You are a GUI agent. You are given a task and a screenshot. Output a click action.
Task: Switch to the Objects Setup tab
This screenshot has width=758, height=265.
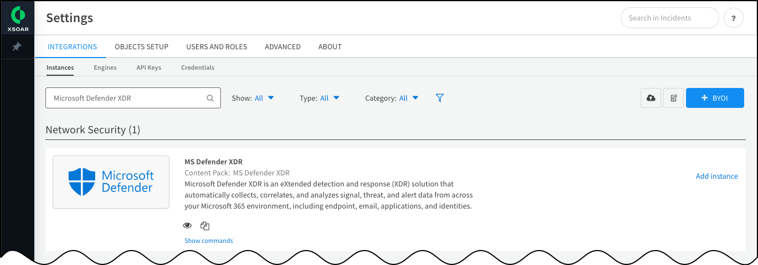[x=142, y=46]
